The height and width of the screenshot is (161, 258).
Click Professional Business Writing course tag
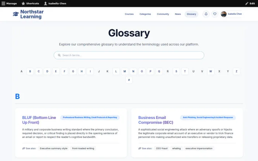90,117
